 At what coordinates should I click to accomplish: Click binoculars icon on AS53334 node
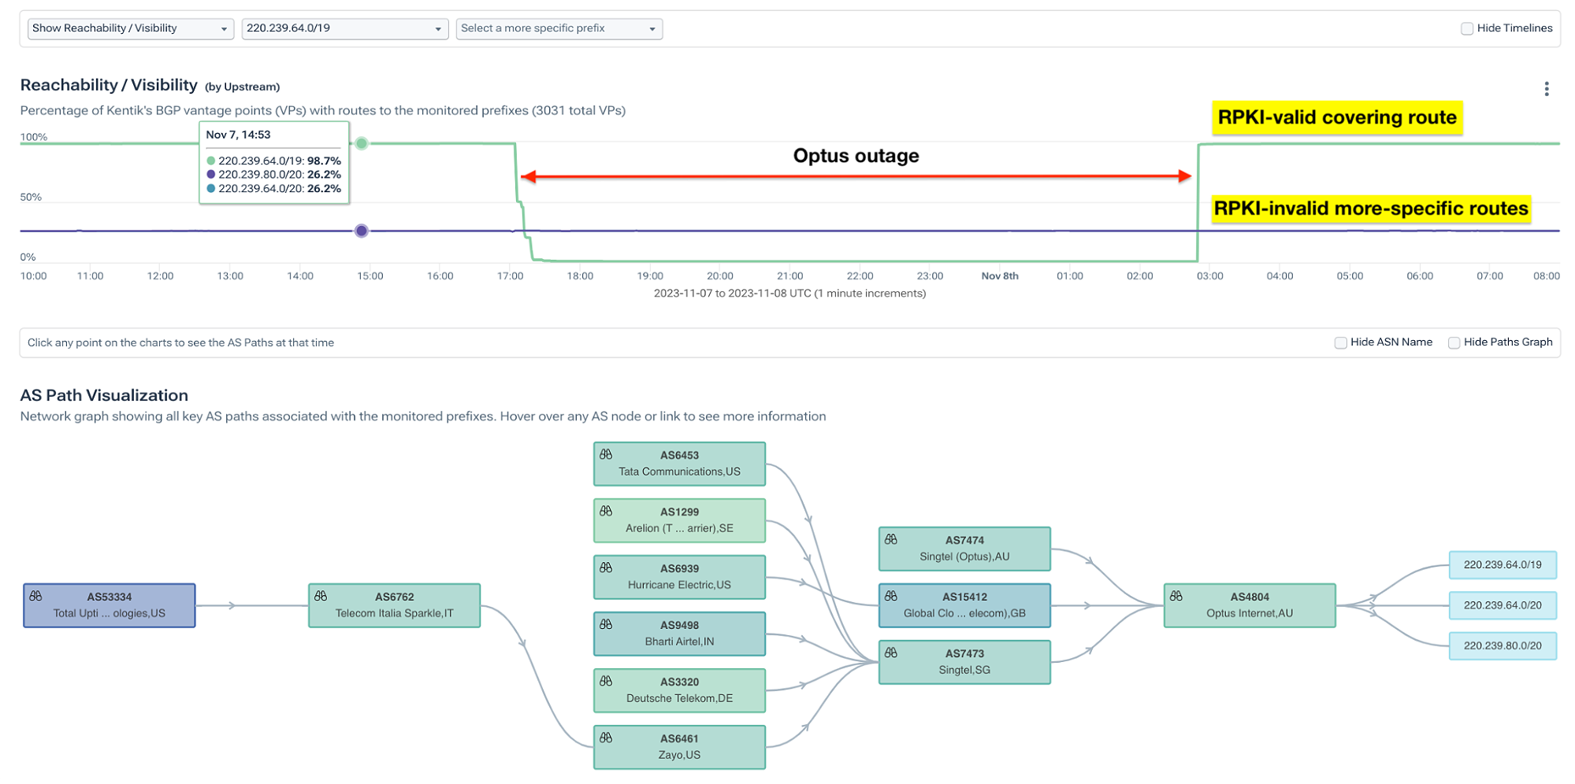pos(36,596)
